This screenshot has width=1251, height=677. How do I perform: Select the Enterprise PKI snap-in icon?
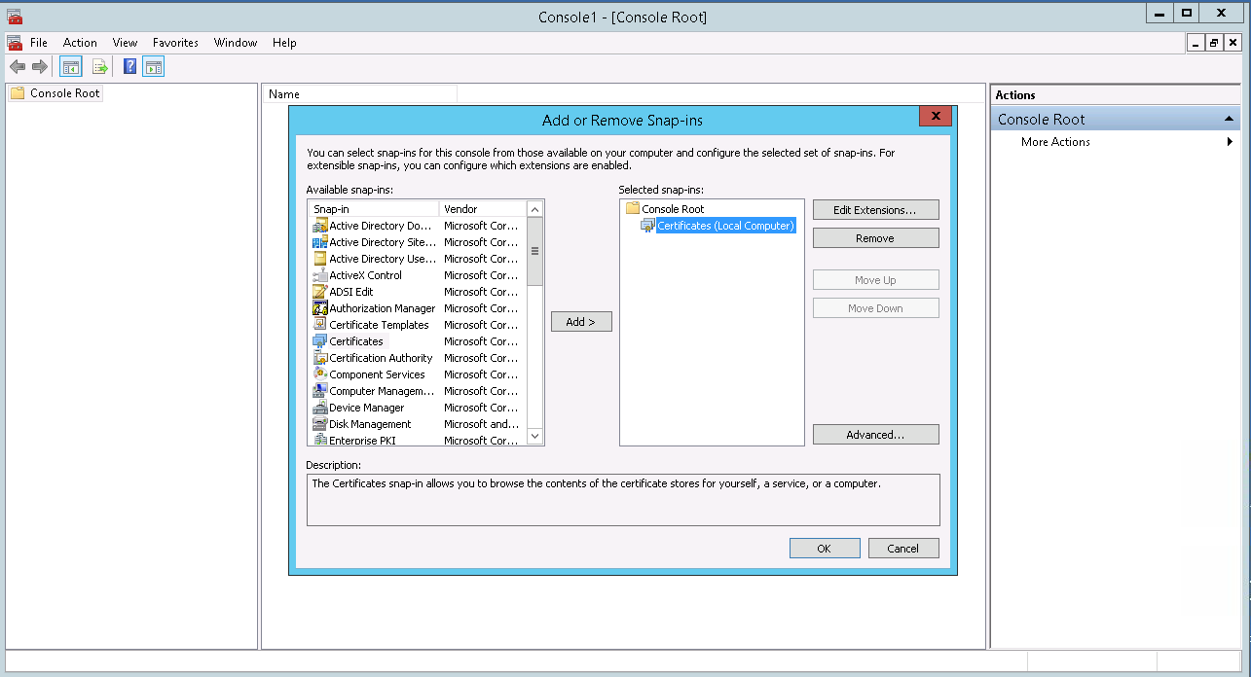point(320,440)
